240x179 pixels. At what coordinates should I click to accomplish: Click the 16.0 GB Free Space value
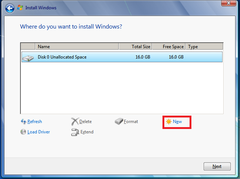click(176, 57)
